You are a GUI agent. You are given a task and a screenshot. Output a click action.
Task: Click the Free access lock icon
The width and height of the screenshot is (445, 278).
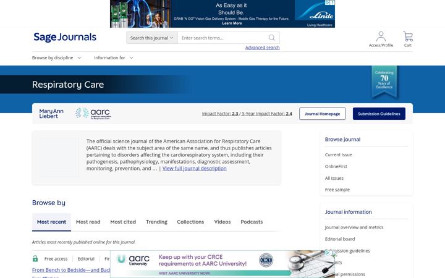click(x=35, y=258)
